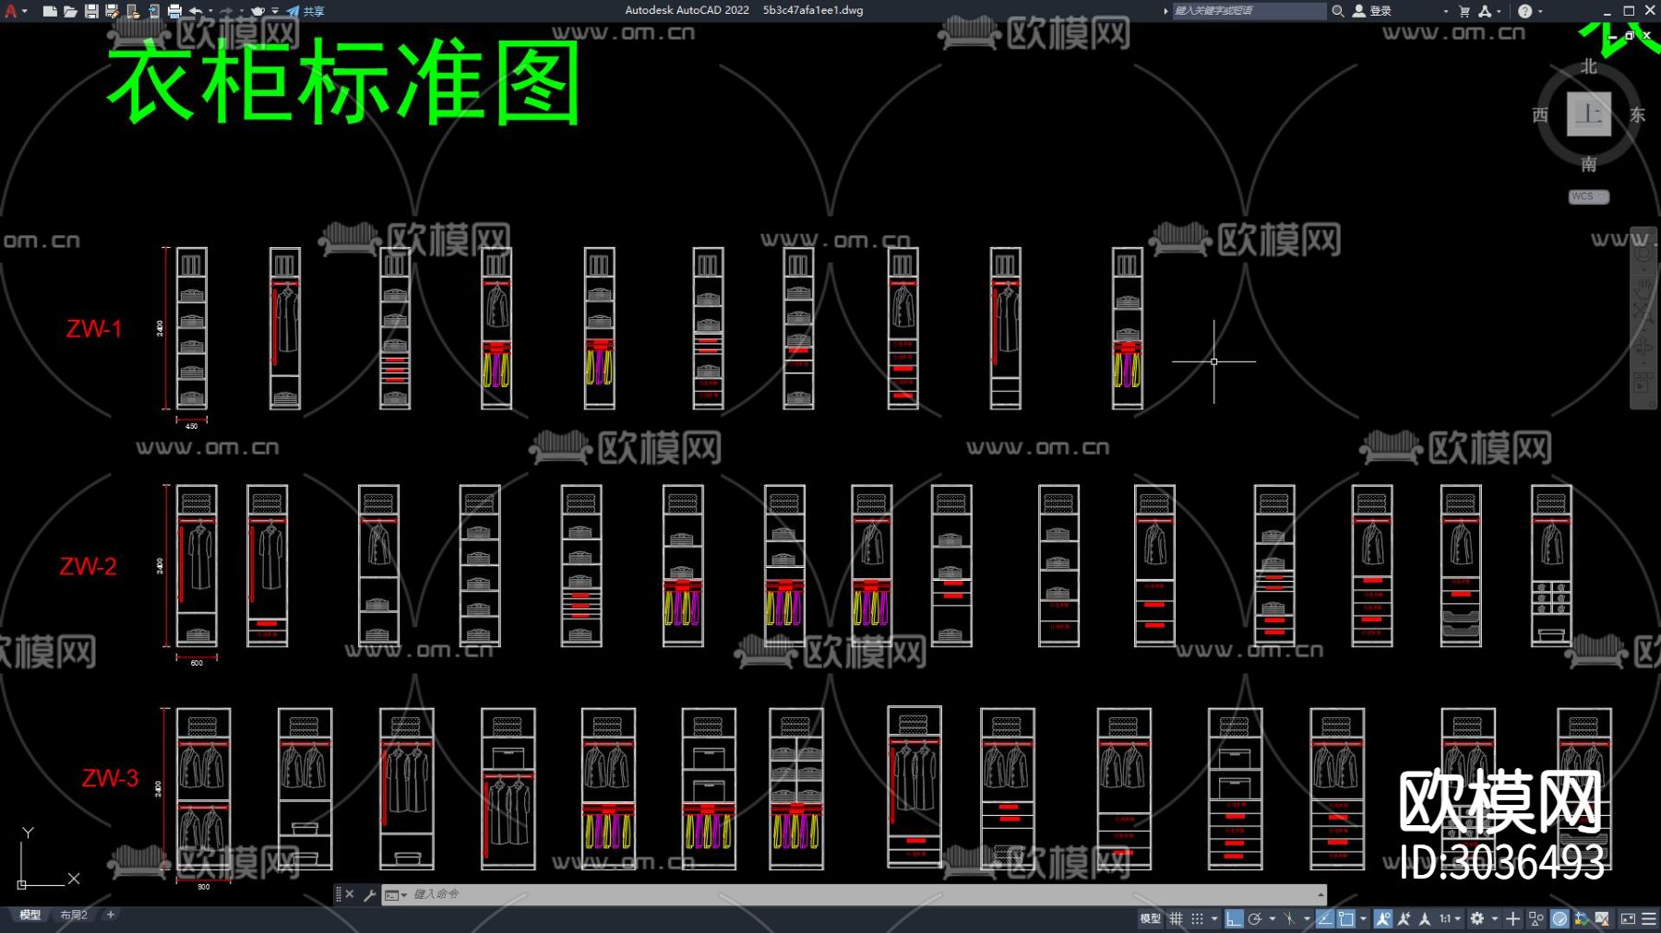Toggle 2D object snap
Screen dimensions: 1661x933
coord(1346,918)
